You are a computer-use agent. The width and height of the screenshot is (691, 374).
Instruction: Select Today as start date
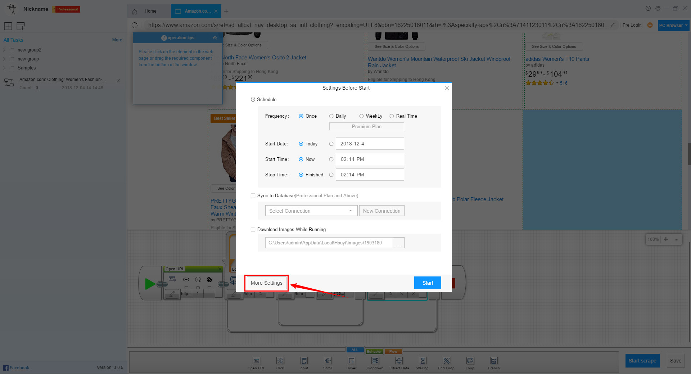(x=301, y=144)
